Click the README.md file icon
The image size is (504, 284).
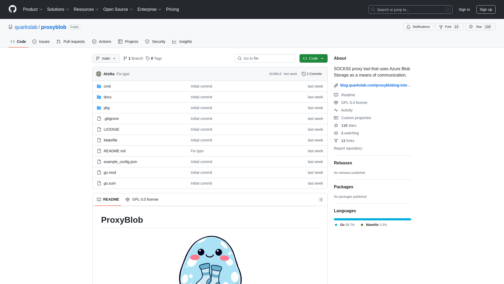99,151
